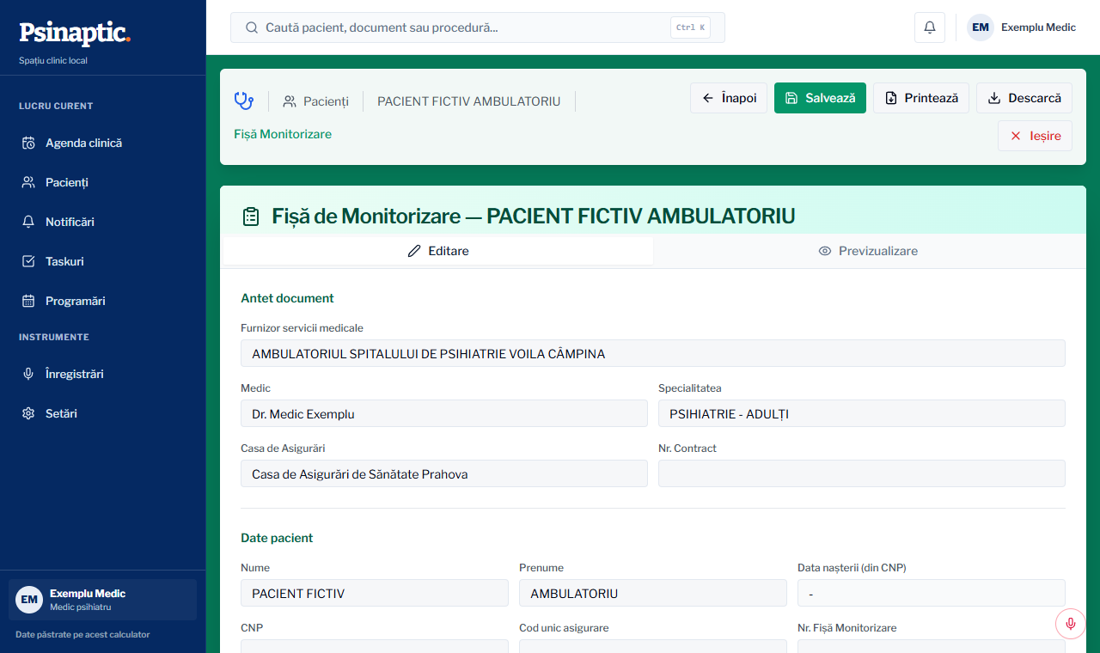Viewport: 1100px width, 653px height.
Task: Click the 'Antet document' section heading
Action: coord(287,298)
